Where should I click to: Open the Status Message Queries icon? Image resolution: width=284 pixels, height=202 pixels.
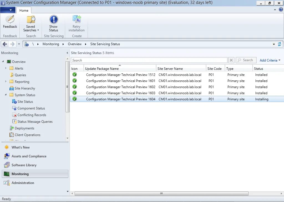[x=14, y=121]
